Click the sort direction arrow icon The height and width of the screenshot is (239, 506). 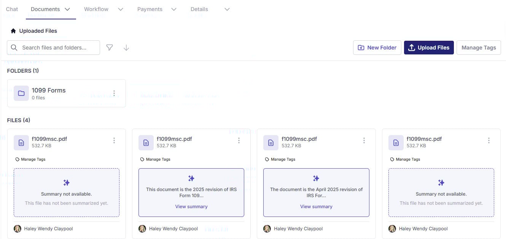point(126,48)
